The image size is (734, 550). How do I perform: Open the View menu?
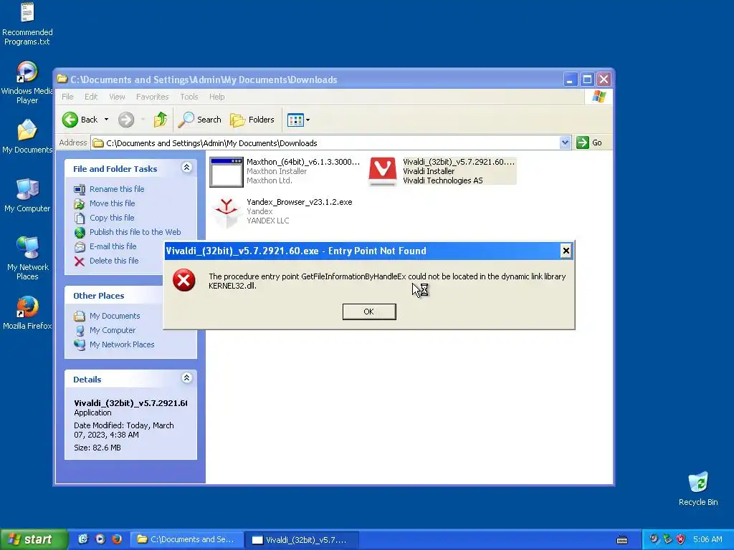(117, 97)
